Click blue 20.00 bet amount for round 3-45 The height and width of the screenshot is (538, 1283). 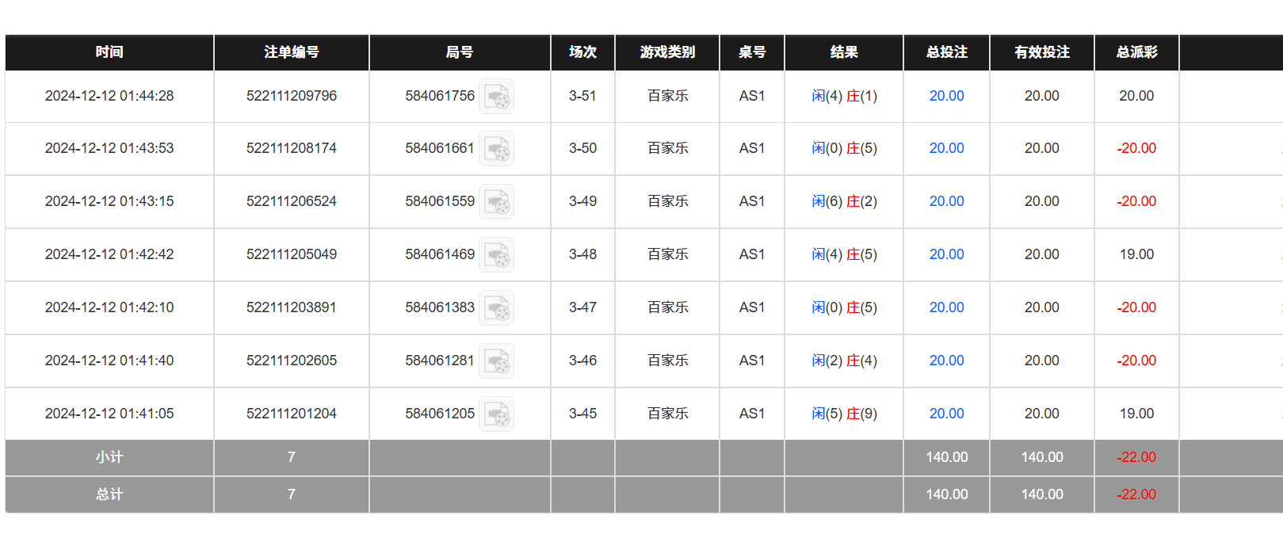[x=946, y=414]
